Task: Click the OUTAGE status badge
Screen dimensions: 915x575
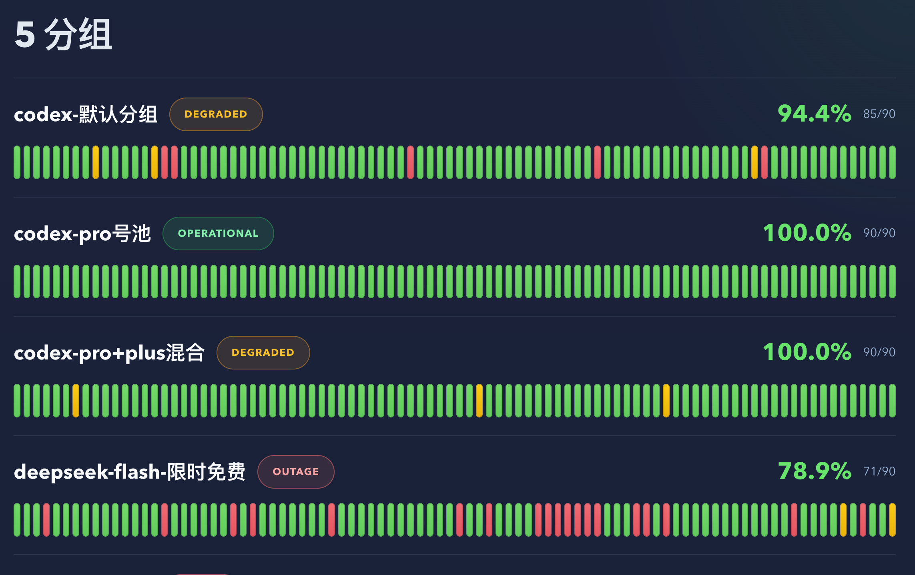Action: click(x=296, y=472)
